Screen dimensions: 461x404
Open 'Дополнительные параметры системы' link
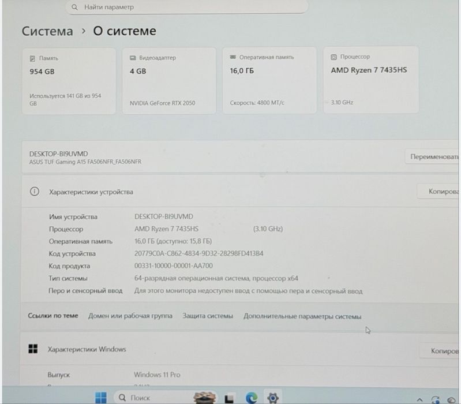[302, 316]
